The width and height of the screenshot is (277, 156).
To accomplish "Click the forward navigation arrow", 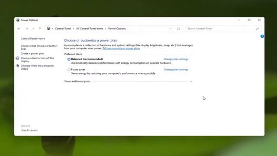I will (27, 29).
